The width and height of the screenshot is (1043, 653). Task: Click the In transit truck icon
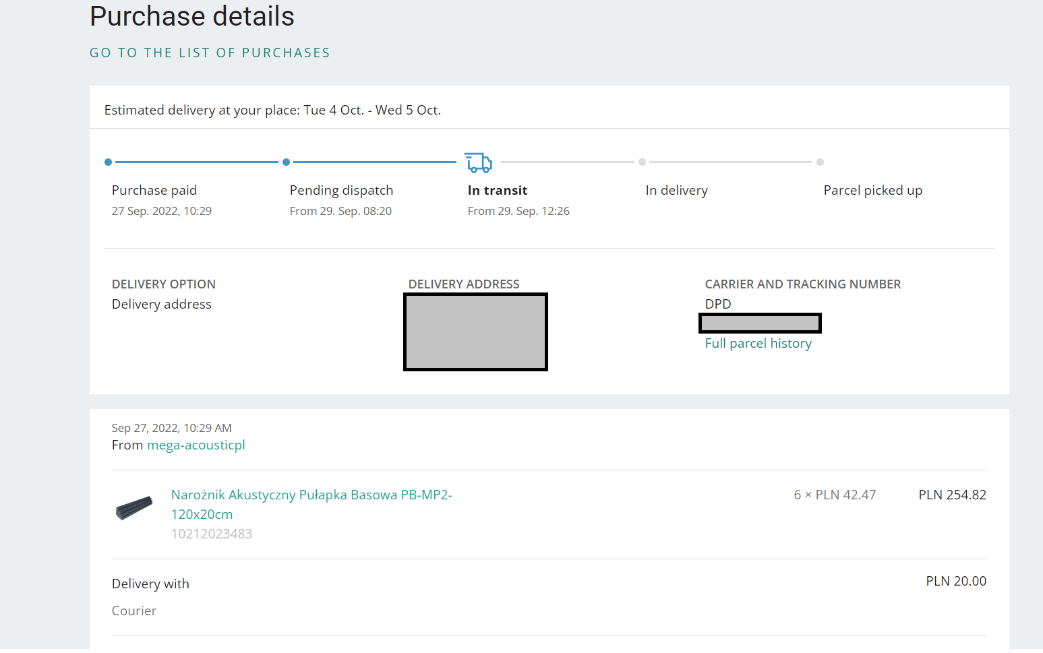[478, 162]
